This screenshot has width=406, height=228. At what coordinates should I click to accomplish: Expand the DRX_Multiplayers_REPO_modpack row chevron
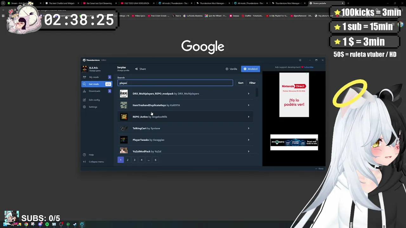tap(248, 93)
